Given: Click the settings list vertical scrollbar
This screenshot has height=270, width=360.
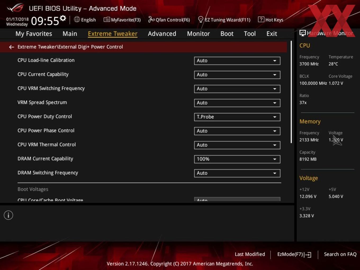Looking at the screenshot, I should [291, 92].
